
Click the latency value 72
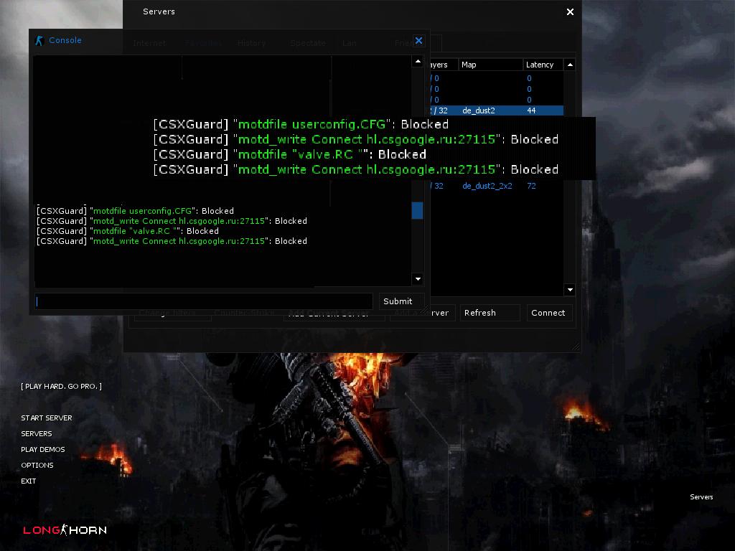[531, 186]
